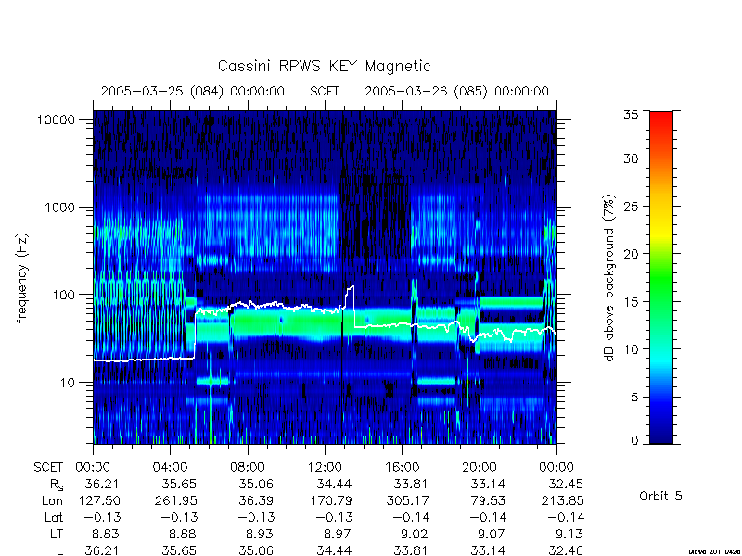Click the longitude value 261.95
742x556 pixels.
pos(177,500)
